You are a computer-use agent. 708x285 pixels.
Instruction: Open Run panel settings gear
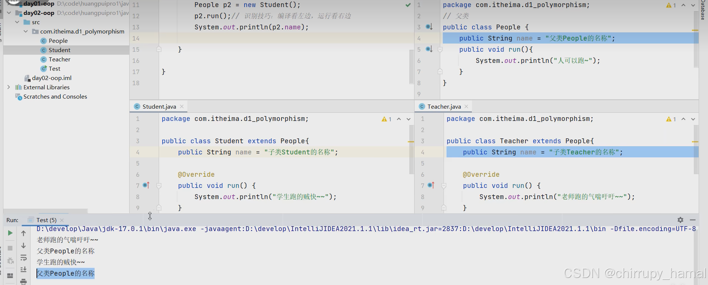(x=680, y=220)
